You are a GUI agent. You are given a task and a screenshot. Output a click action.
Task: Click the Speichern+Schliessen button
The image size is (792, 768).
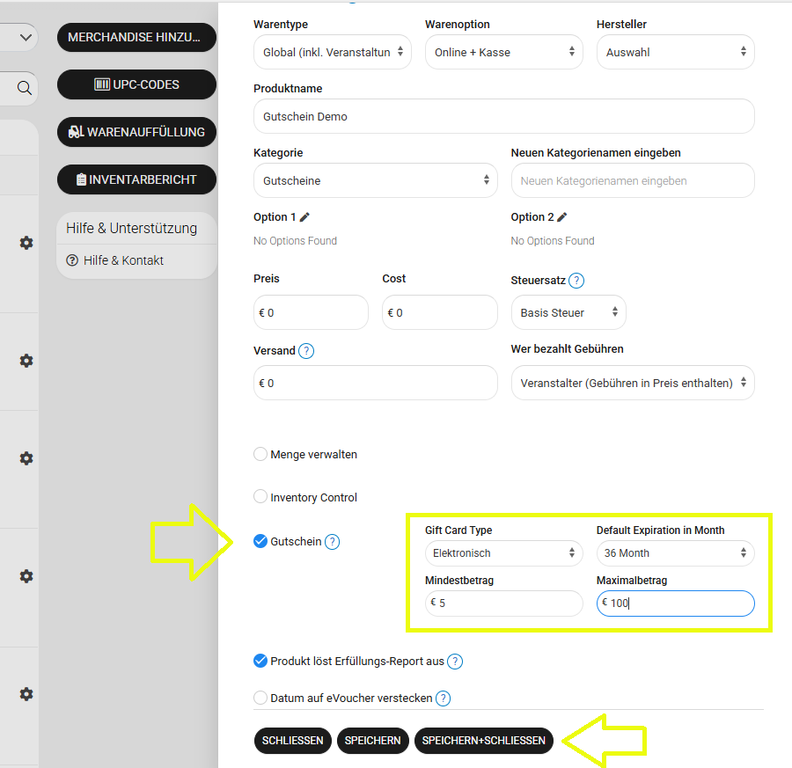483,741
